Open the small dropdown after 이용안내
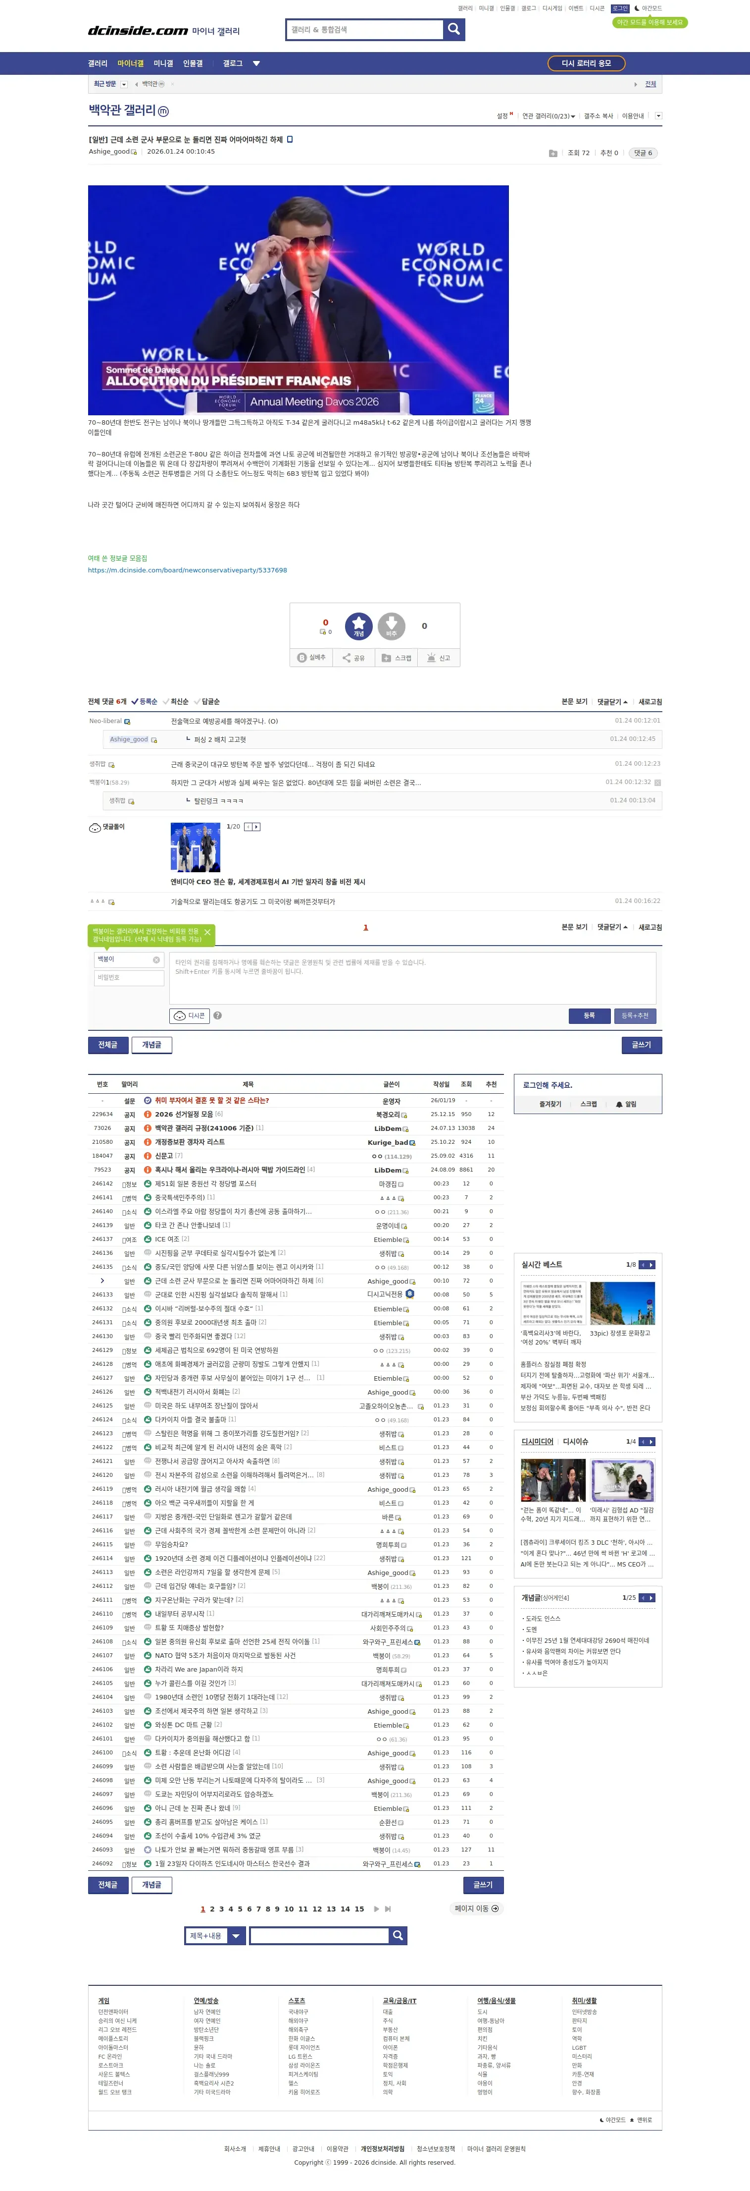 658,115
